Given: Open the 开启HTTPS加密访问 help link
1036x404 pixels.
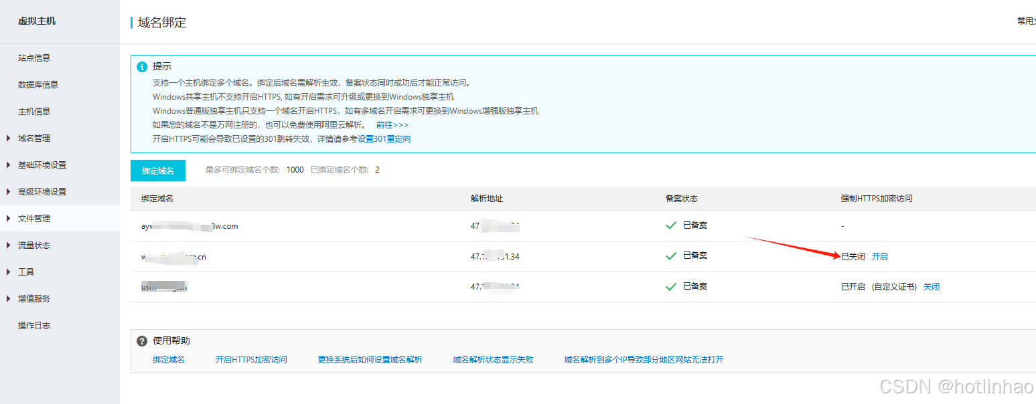Looking at the screenshot, I should pos(251,359).
